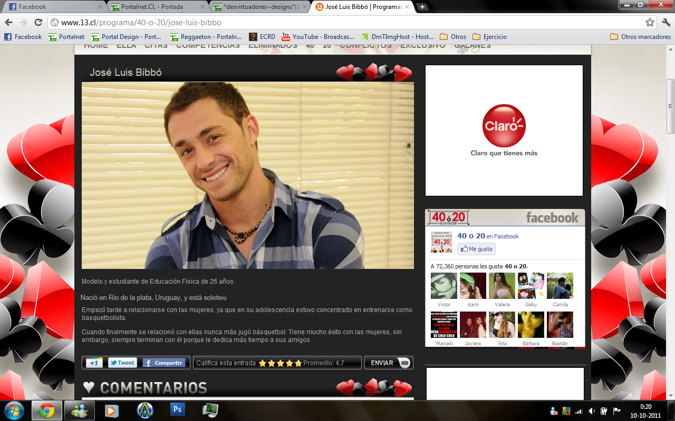Rate the entry with the fifth star

coord(298,363)
